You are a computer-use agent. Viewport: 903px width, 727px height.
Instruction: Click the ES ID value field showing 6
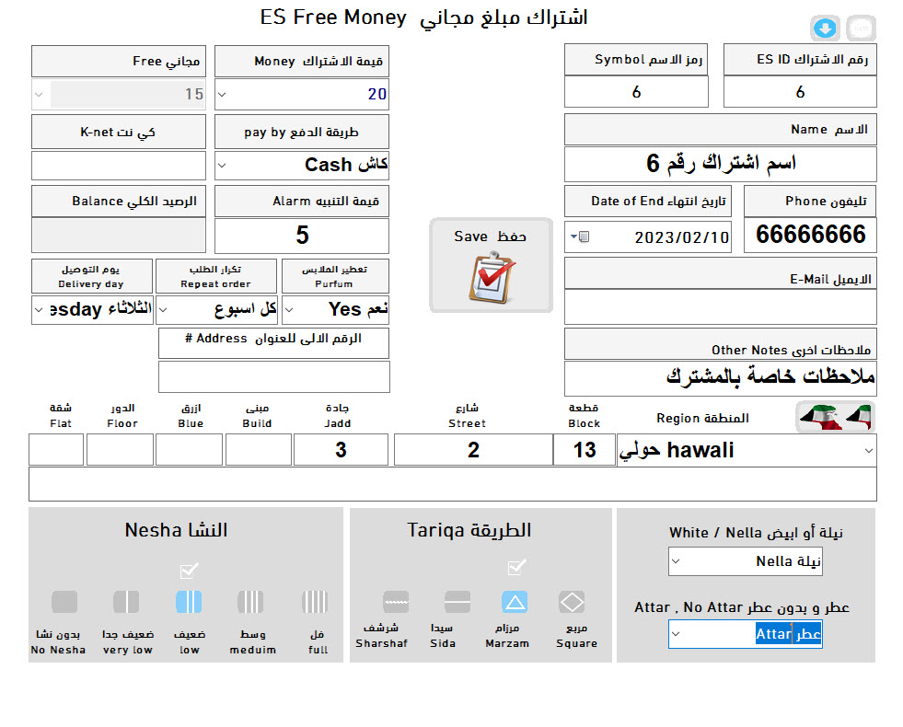tap(800, 91)
